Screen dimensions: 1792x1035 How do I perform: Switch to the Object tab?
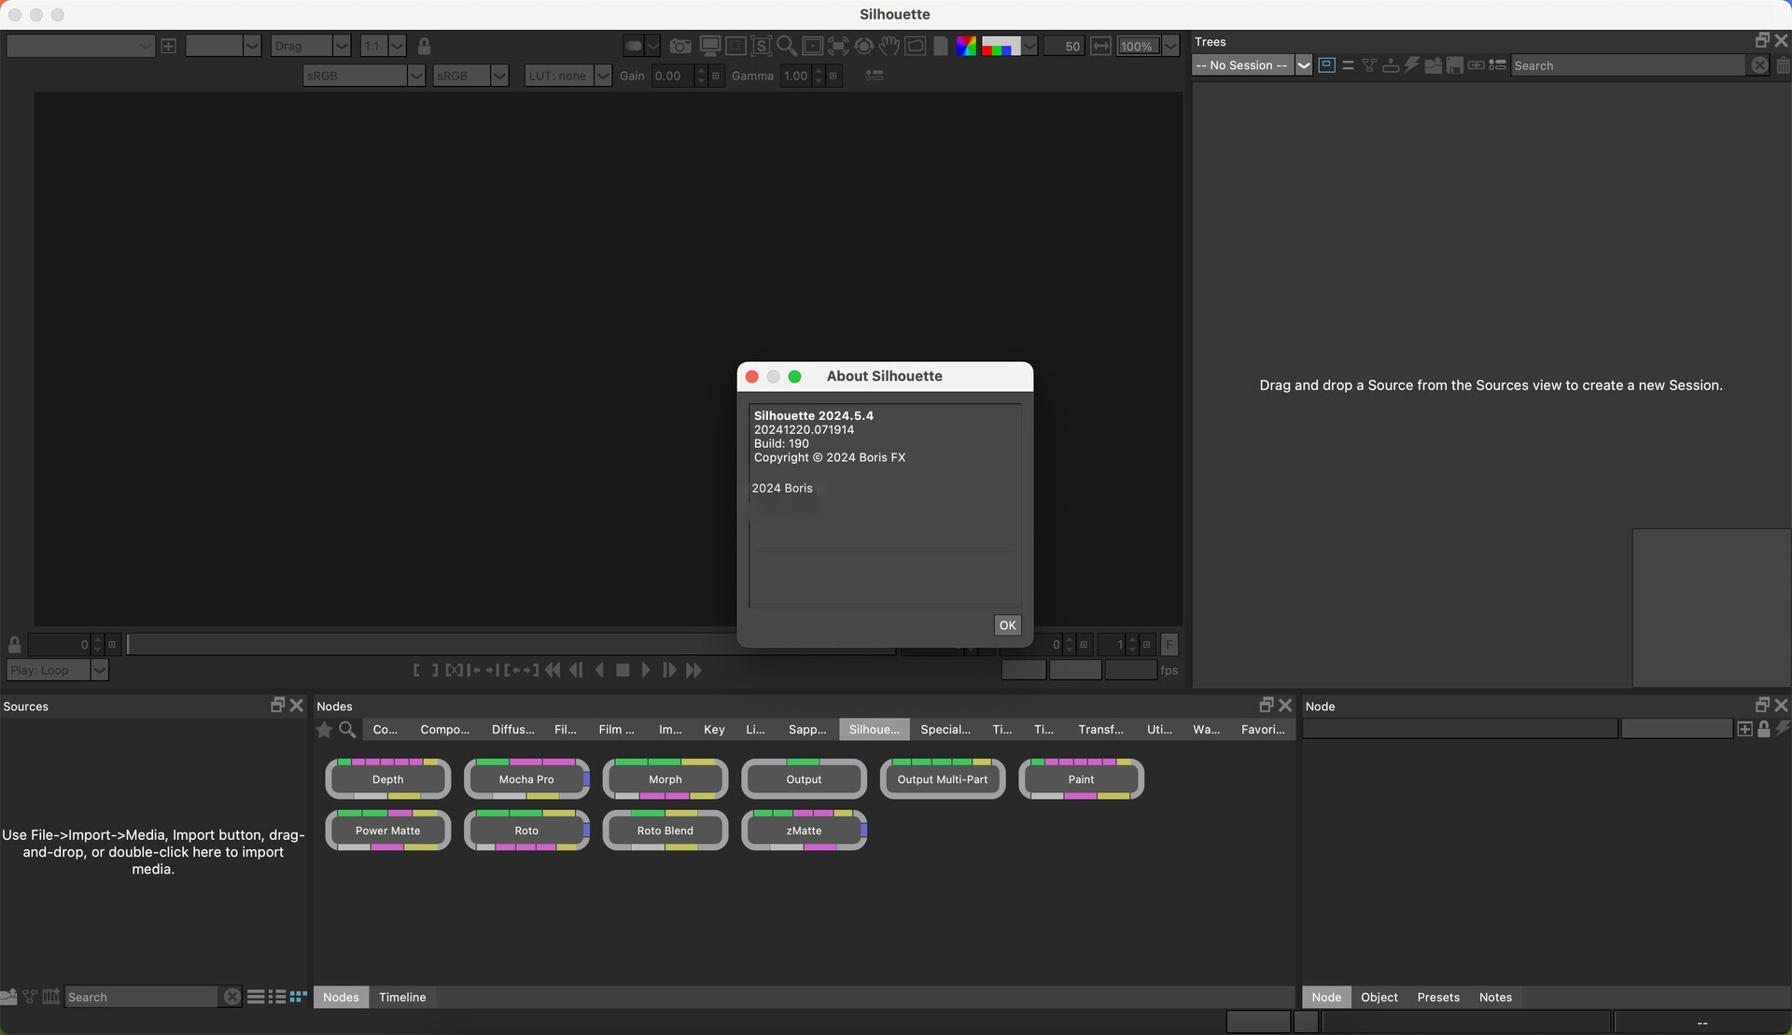(x=1379, y=997)
